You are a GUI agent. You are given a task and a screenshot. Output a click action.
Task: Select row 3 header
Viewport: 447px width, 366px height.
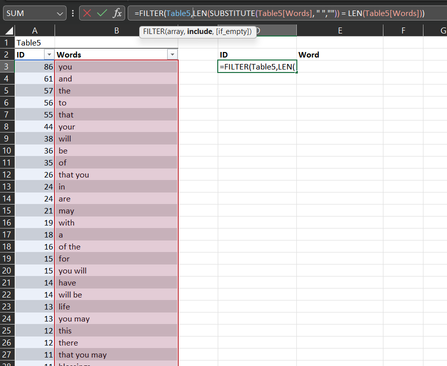pos(7,66)
